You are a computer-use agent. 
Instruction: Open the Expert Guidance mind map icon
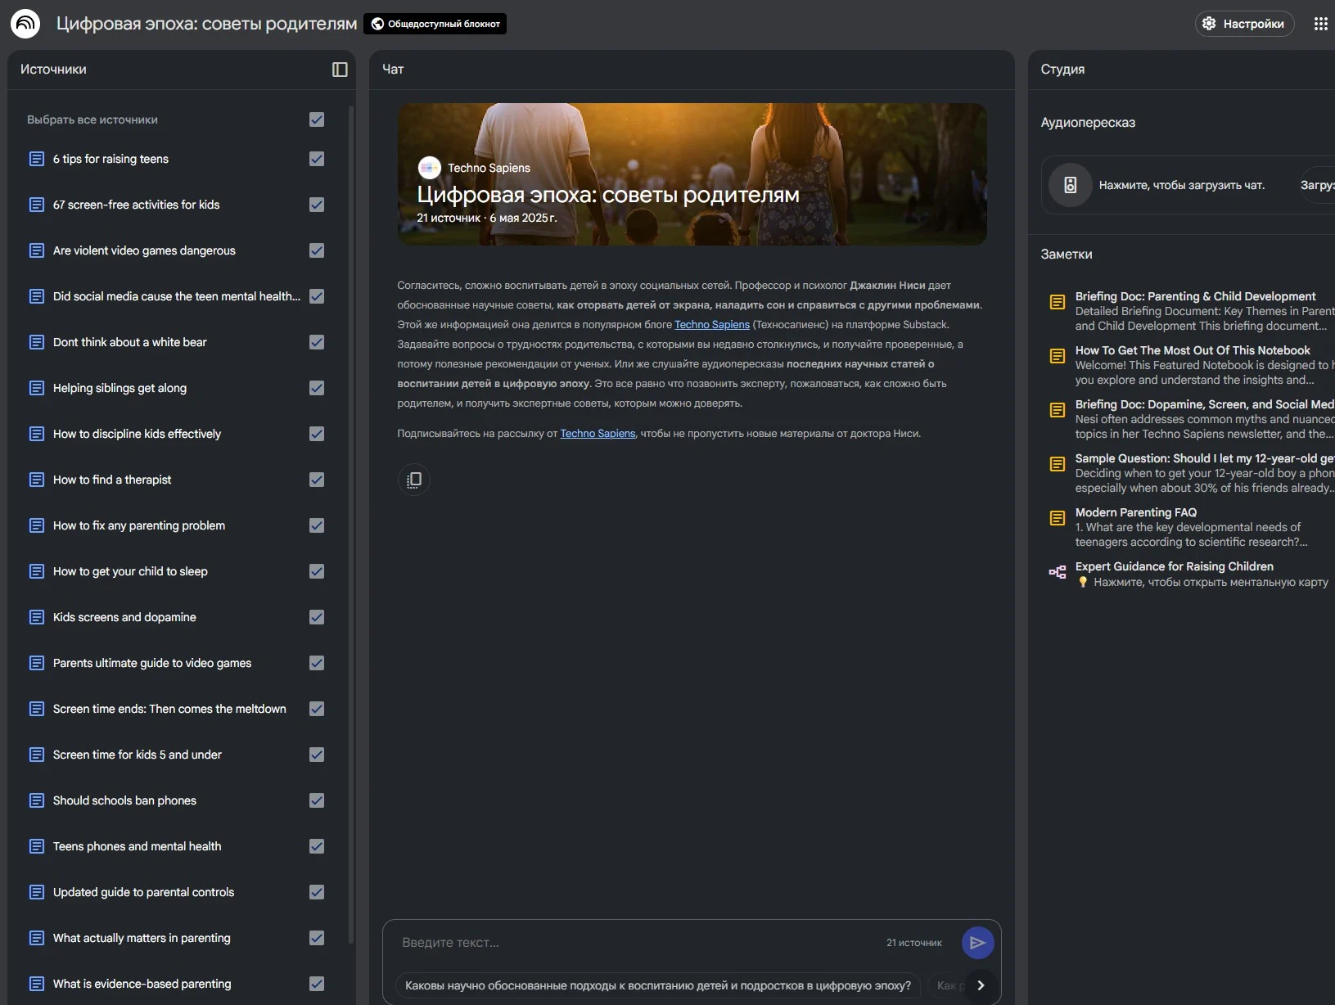(x=1058, y=572)
